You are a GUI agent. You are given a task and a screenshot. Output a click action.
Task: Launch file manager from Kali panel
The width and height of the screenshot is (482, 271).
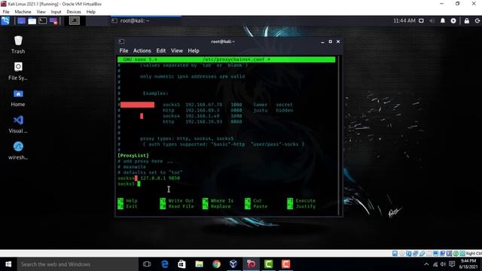32,21
